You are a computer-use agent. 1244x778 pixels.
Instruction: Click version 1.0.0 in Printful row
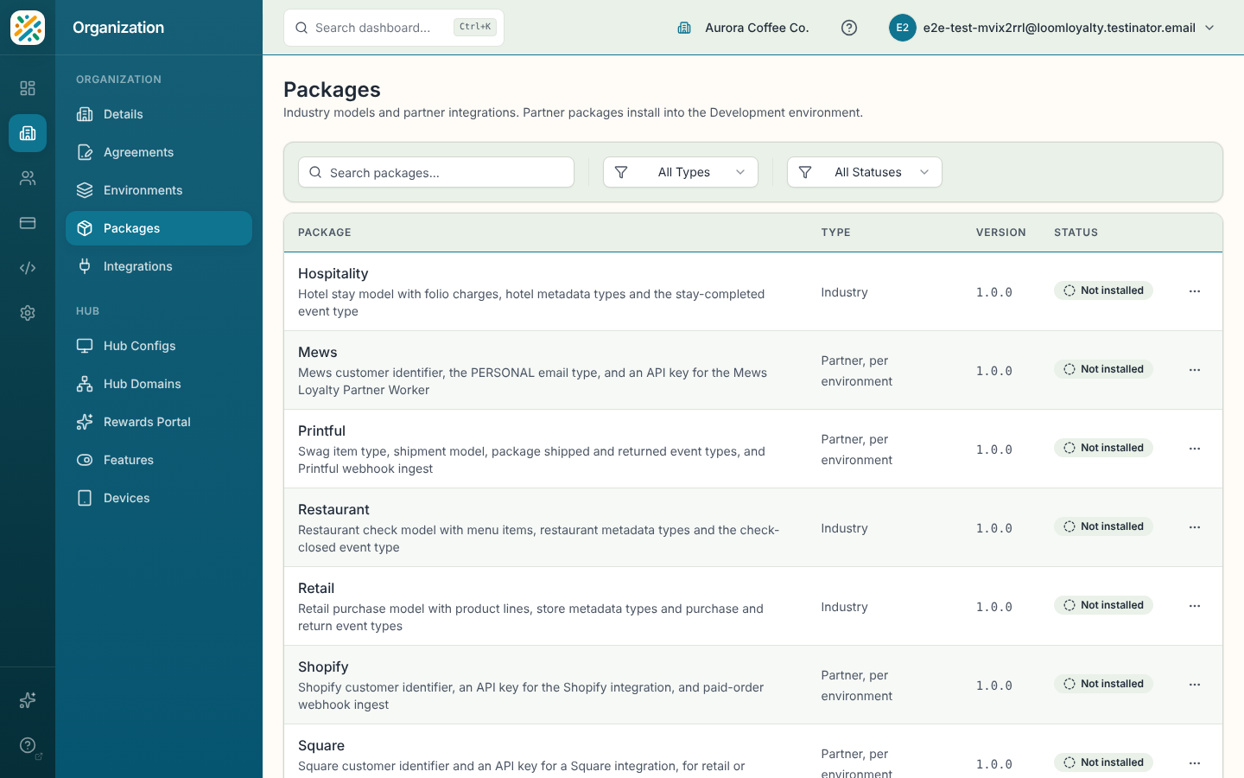[x=994, y=450]
